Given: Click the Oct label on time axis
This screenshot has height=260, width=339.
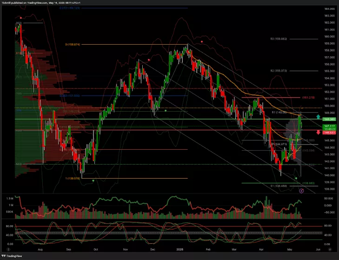Looking at the screenshot, I should (x=95, y=249).
